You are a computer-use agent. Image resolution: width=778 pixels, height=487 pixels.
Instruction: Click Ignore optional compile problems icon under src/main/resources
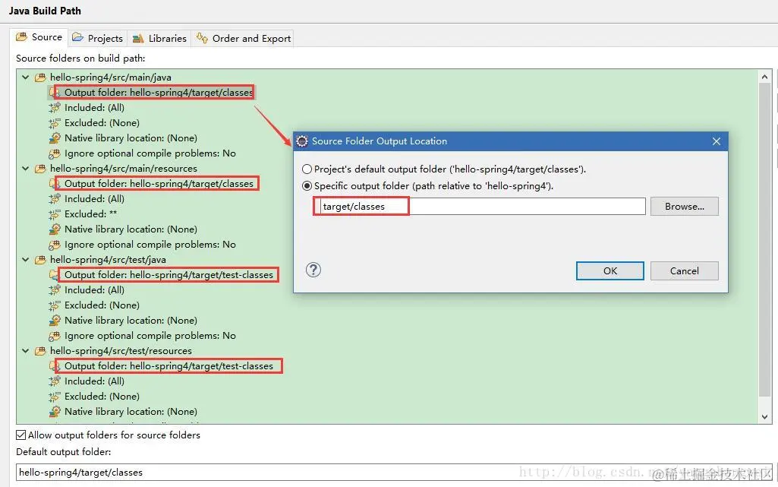pyautogui.click(x=55, y=245)
